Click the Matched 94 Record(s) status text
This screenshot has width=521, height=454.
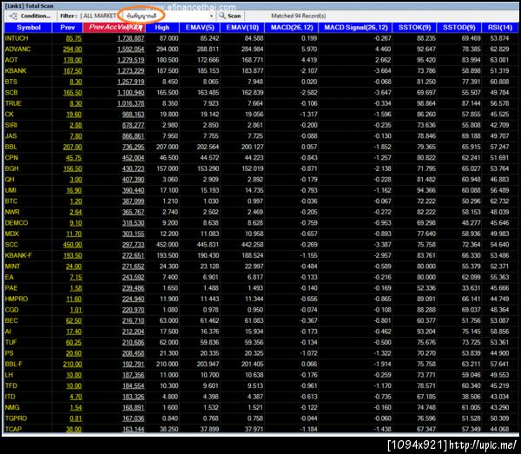click(299, 16)
